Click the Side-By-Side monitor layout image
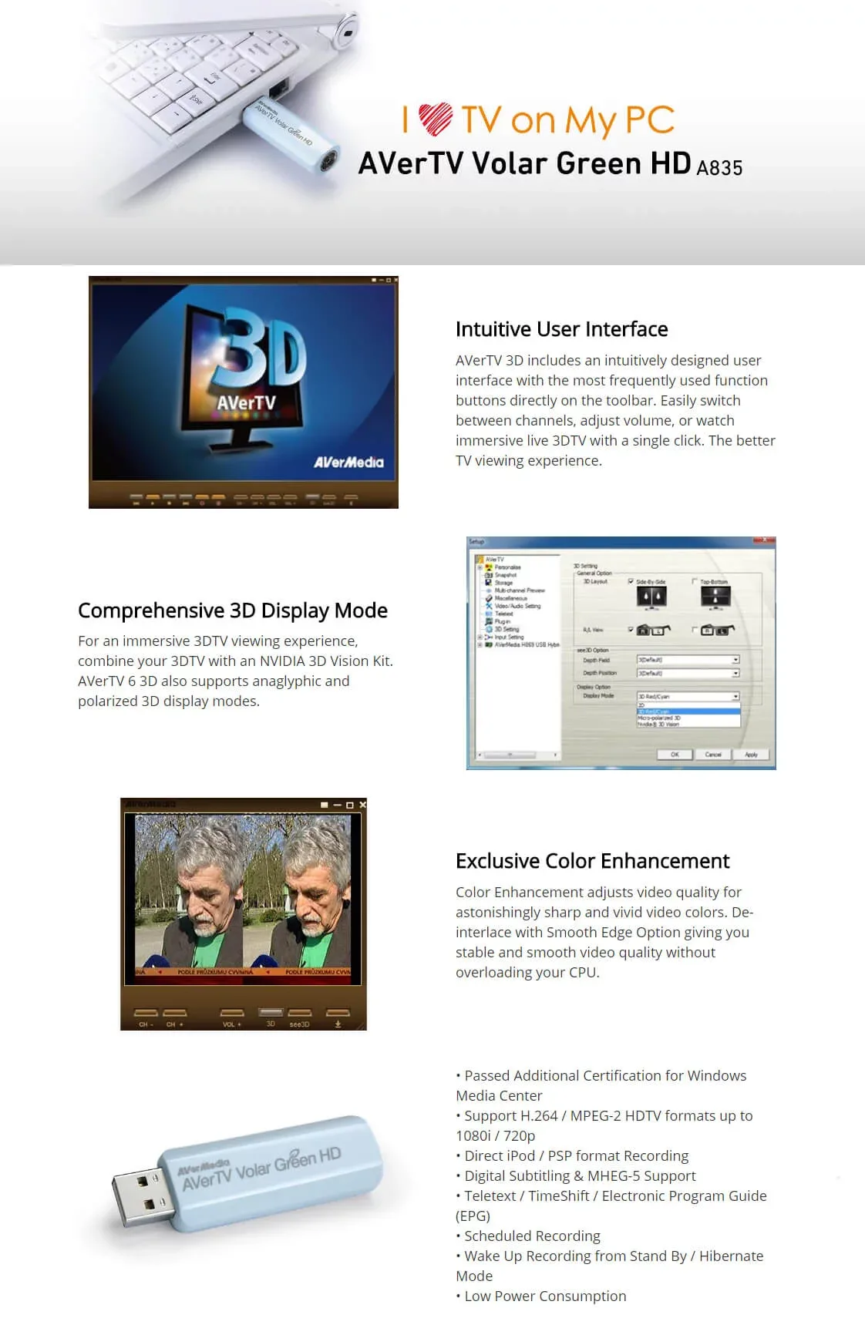Screen dimensions: 865x1325 (651, 597)
